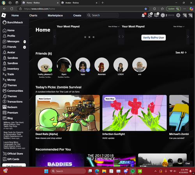Viewport: 195px width, 175px height.
Task: Open Inventory in the sidebar
Action: coord(11,69)
